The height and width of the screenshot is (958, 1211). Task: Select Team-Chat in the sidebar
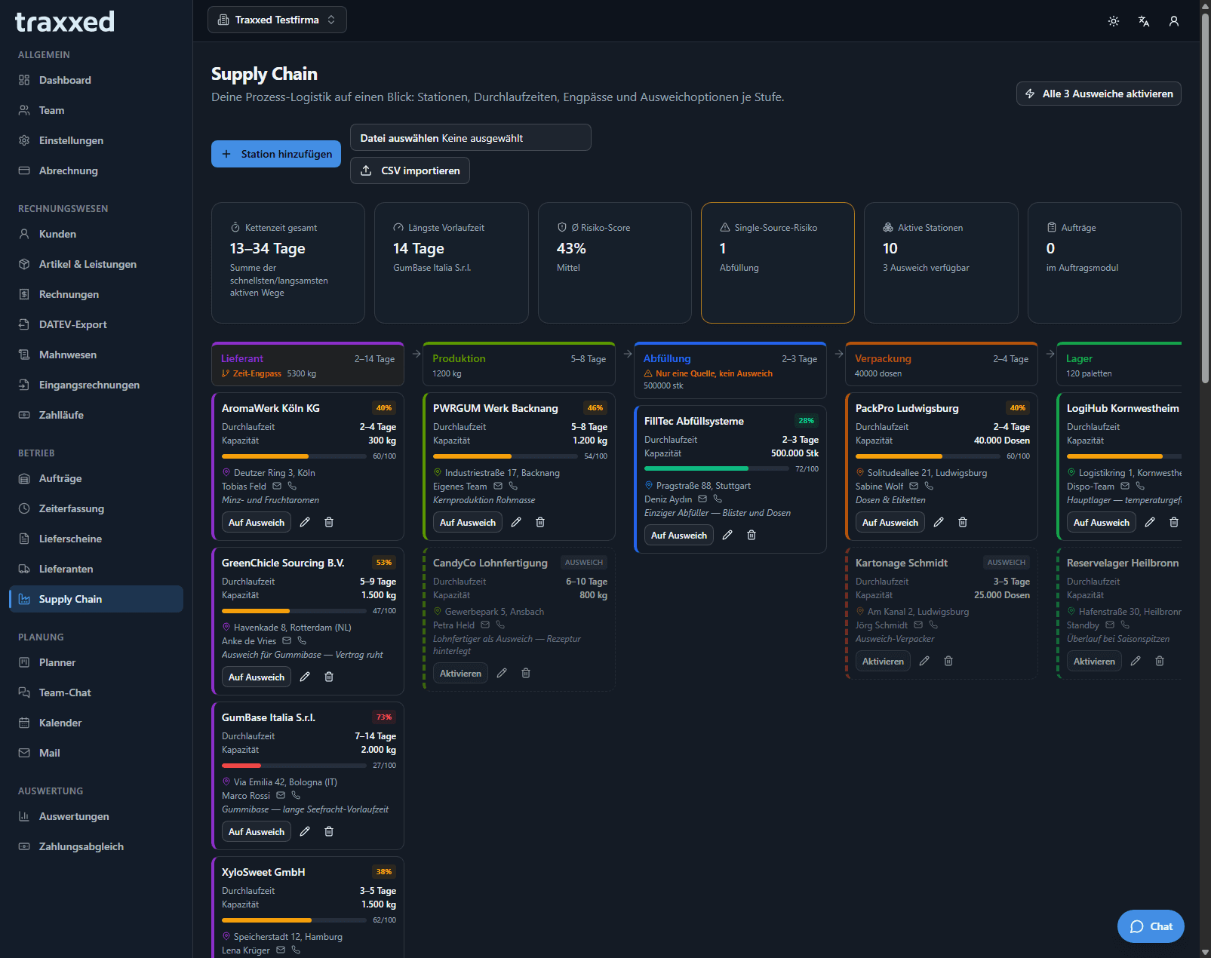[x=96, y=692]
